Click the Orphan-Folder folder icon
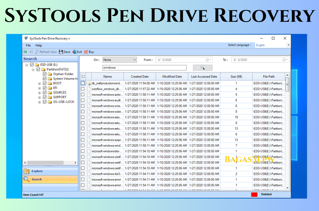Viewport: 319px width, 211px height. click(50, 74)
